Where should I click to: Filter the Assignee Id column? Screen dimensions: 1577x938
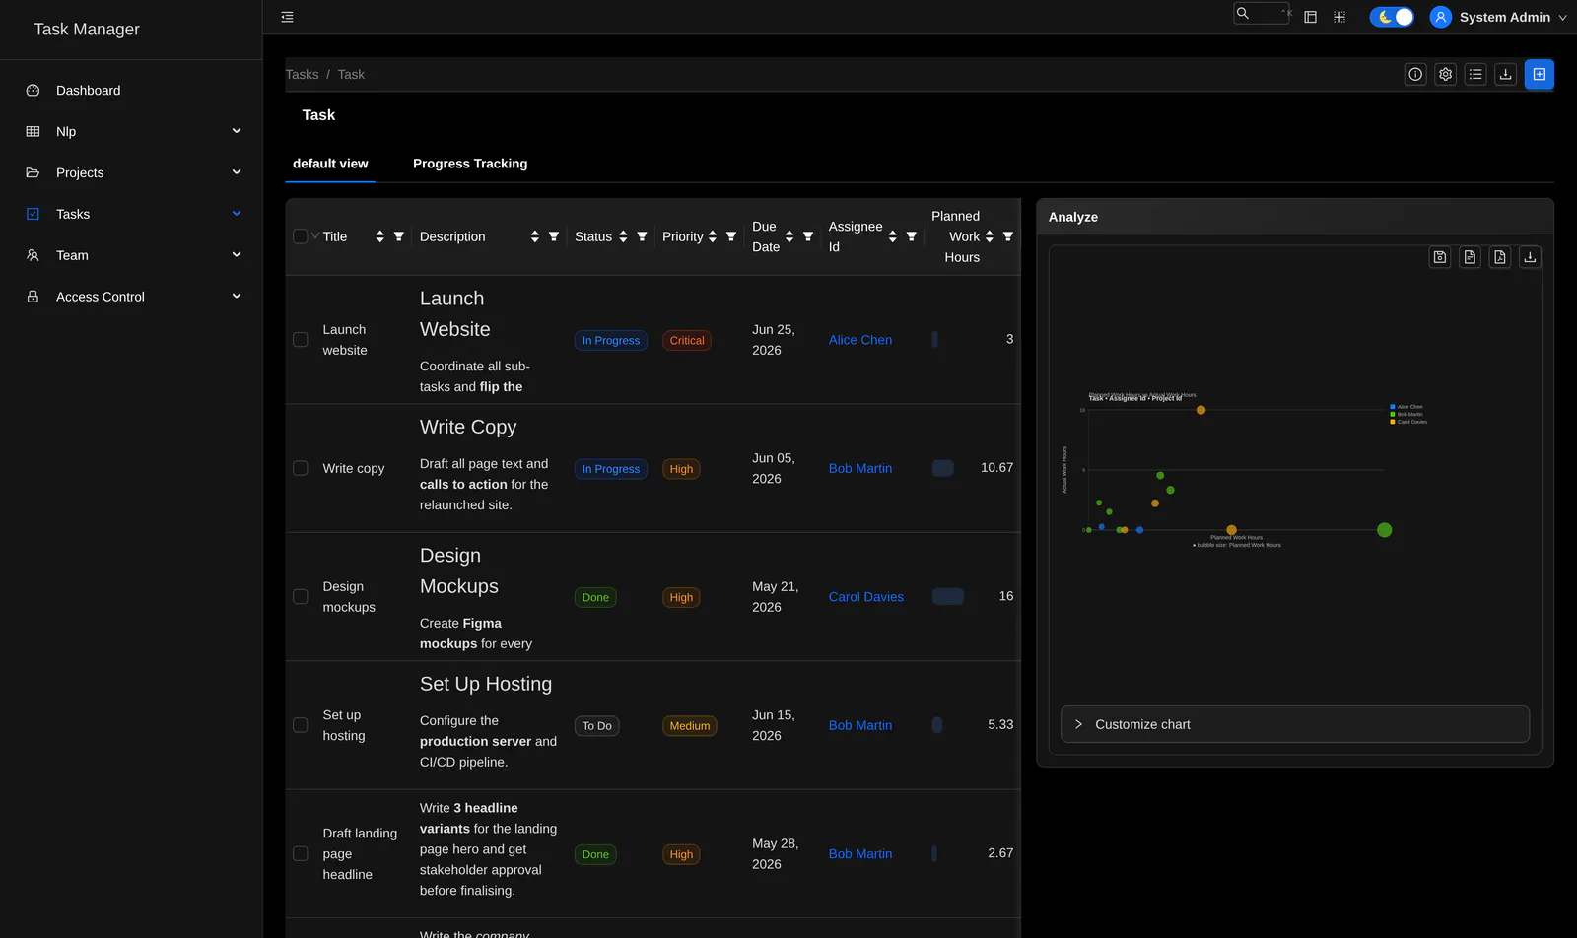[912, 236]
